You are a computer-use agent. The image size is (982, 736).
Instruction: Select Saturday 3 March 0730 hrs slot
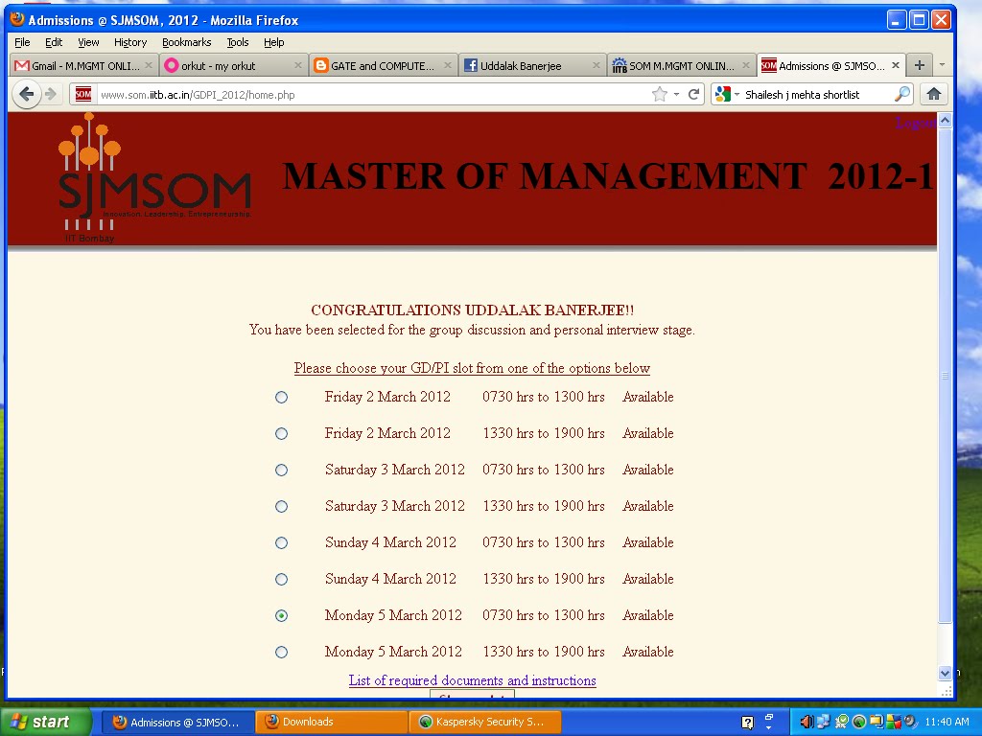tap(281, 470)
